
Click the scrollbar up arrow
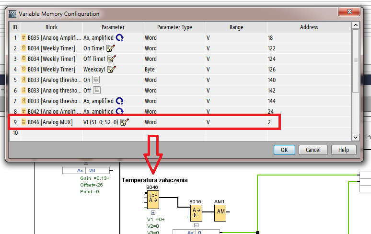356,25
